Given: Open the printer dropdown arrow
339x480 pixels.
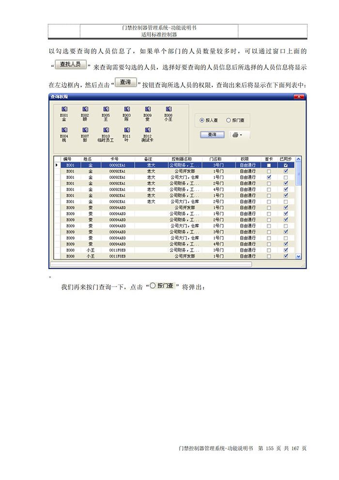Looking at the screenshot, I should (x=241, y=135).
